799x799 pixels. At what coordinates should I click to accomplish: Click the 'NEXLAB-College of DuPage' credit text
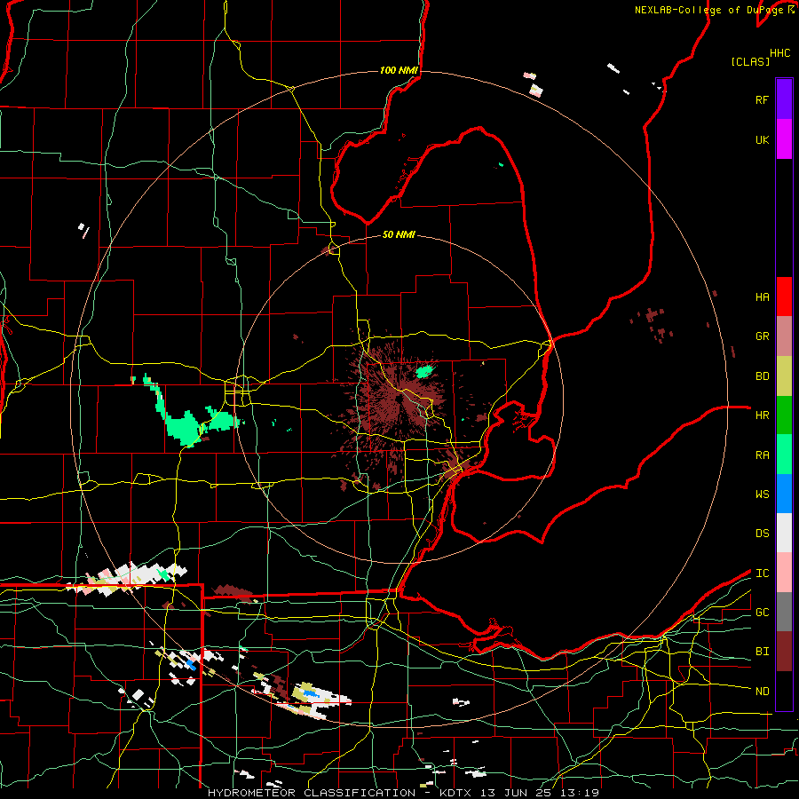point(708,10)
